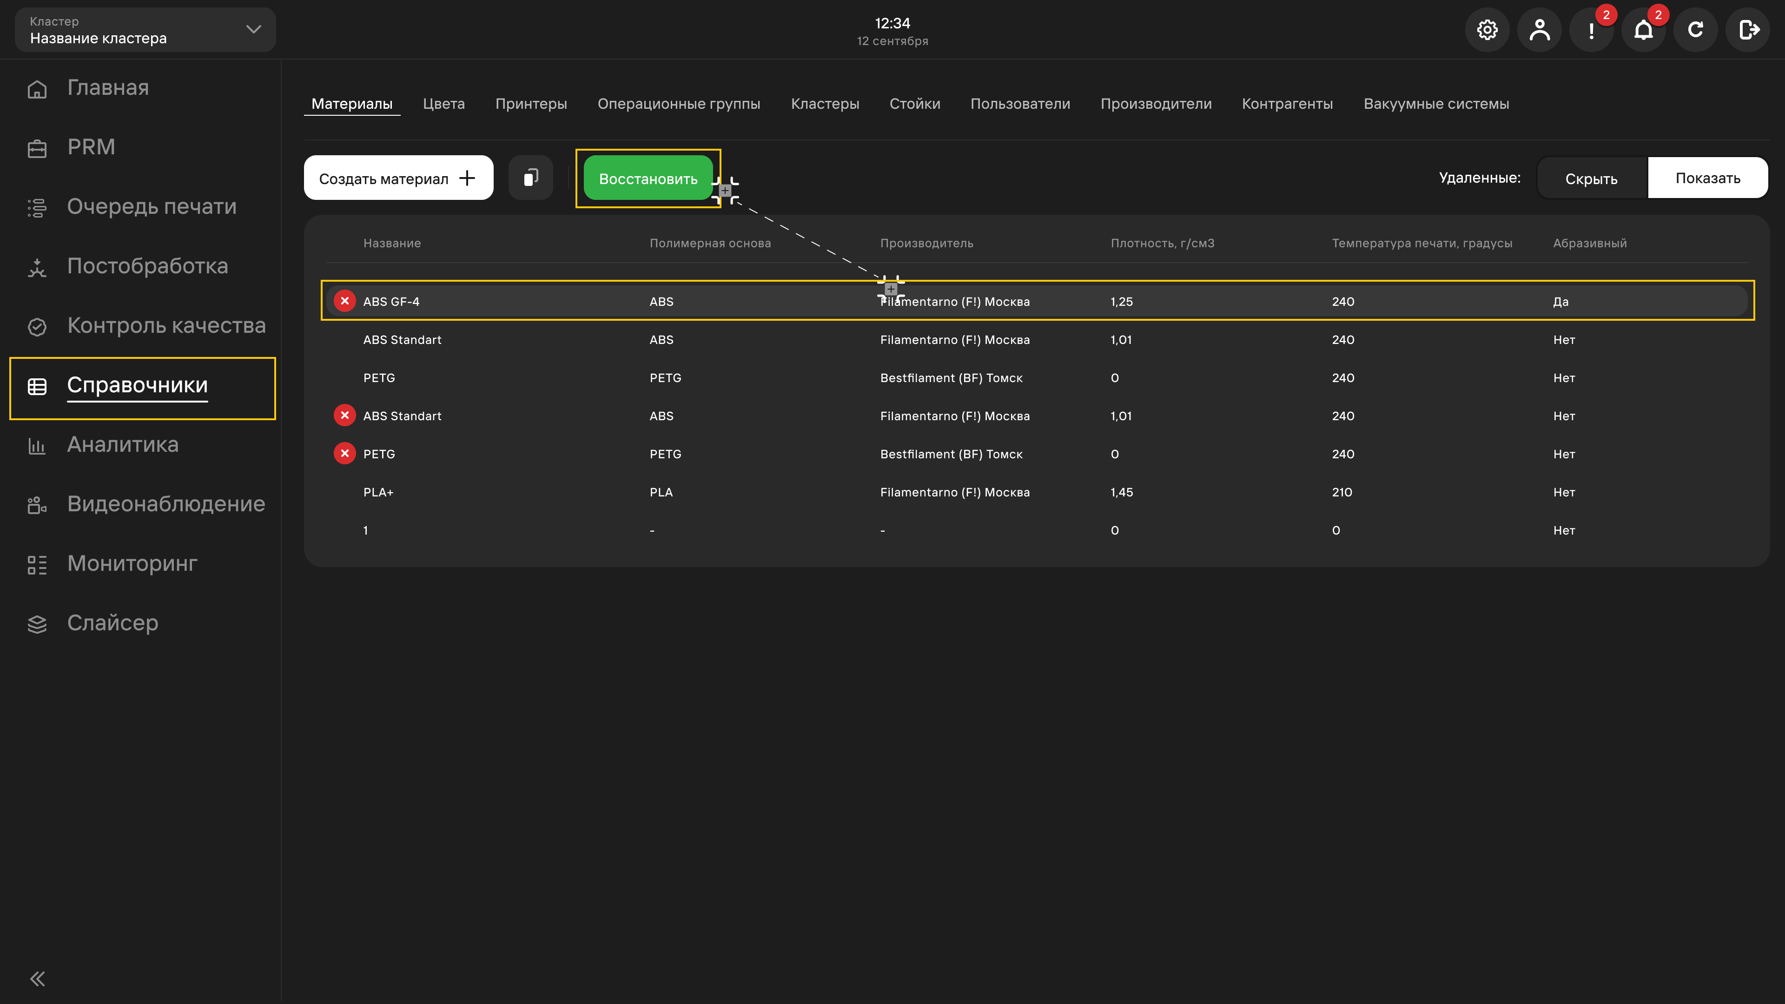
Task: Switch to the Принтеры tab
Action: click(x=531, y=104)
